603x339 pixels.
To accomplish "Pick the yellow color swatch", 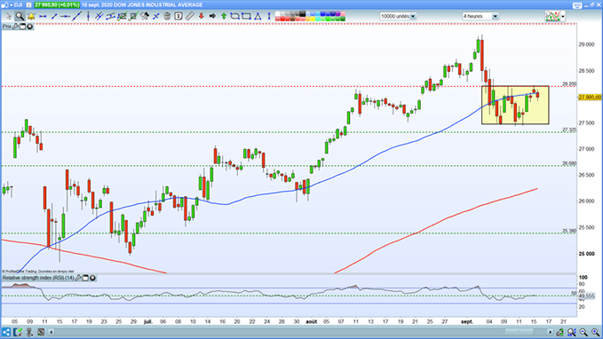I will 313,19.
